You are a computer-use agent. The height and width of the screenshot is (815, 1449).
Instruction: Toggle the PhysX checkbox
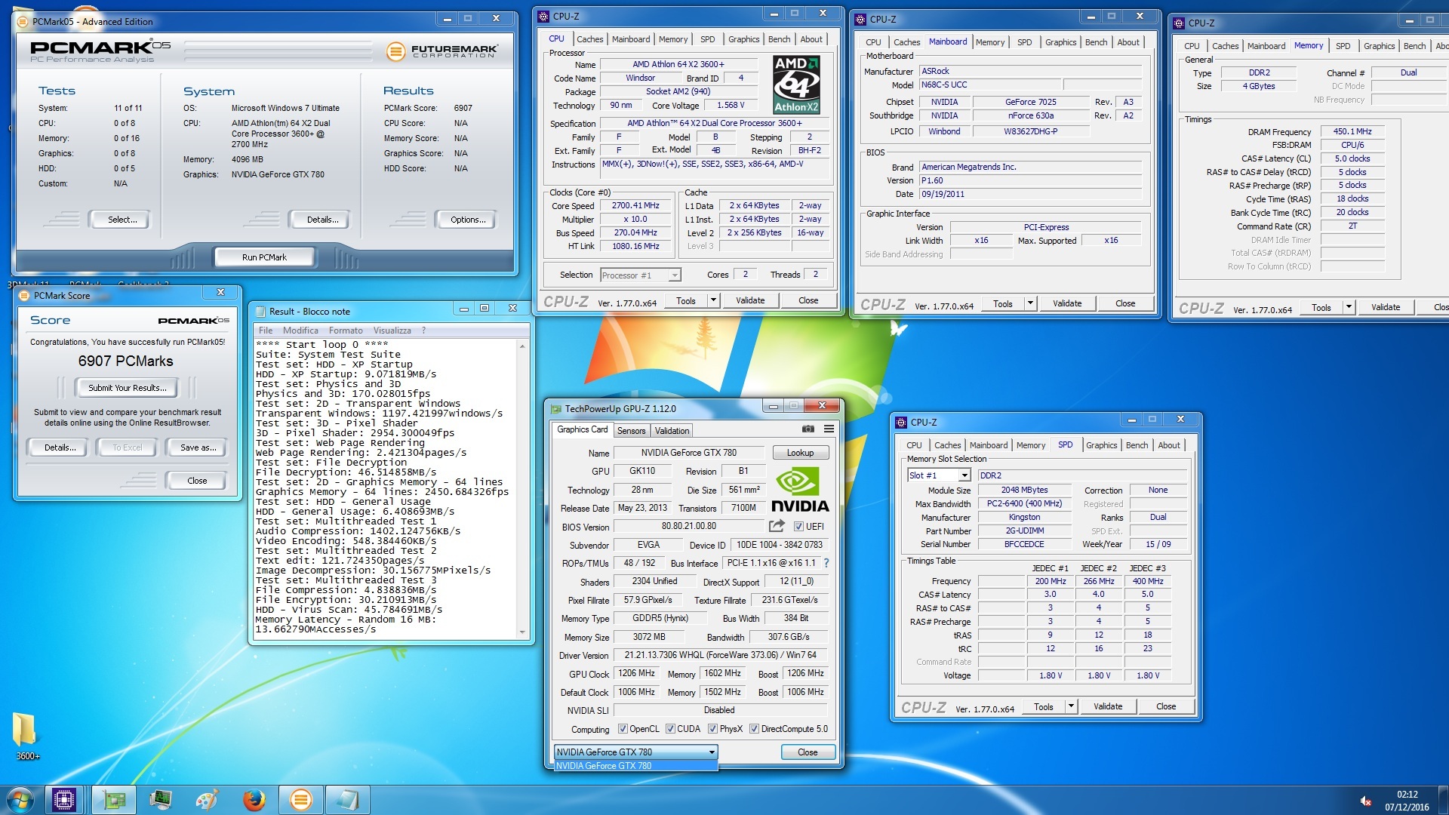click(712, 729)
